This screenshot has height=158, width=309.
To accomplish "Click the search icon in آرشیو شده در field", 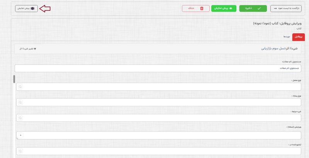I will [20, 151].
